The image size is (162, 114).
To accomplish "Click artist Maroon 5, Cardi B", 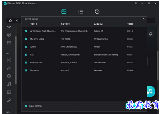I will pos(69,62).
